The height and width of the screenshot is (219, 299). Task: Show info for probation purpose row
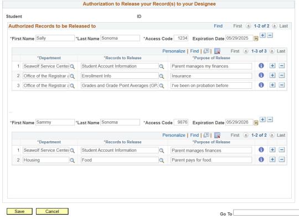click(x=261, y=85)
